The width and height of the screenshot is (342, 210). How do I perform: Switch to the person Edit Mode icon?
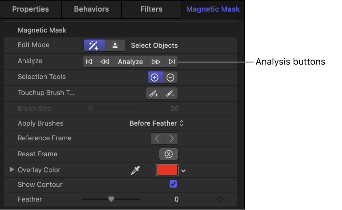(115, 45)
